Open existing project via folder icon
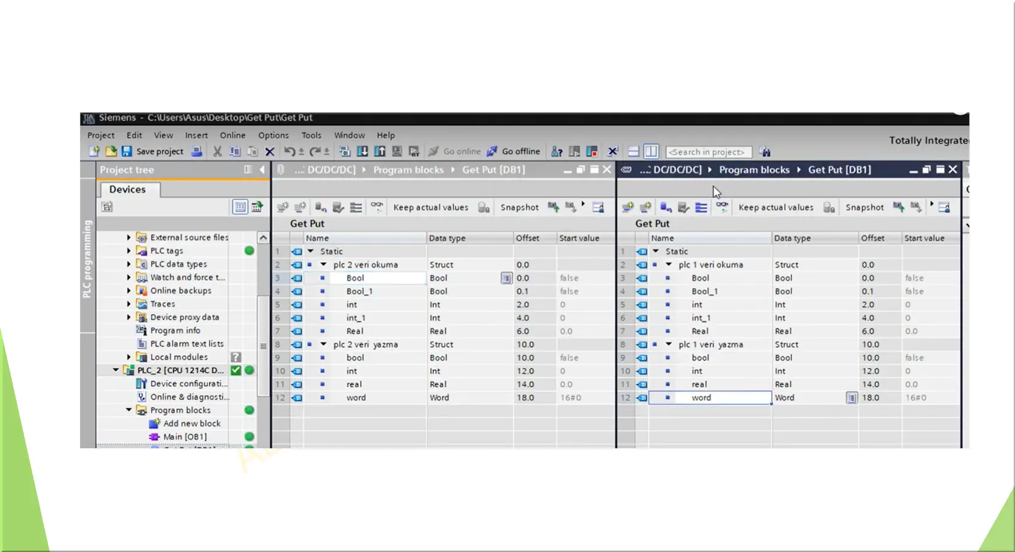Viewport: 1015px width, 552px height. [110, 151]
